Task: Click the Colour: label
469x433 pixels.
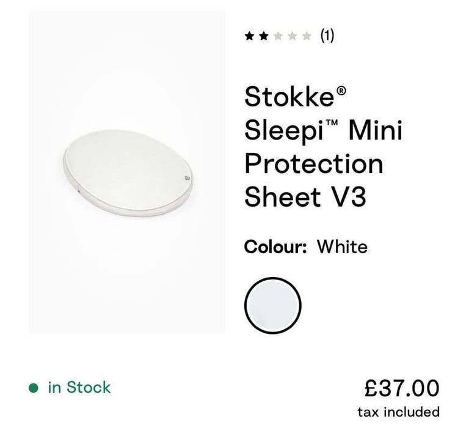Action: (x=275, y=247)
